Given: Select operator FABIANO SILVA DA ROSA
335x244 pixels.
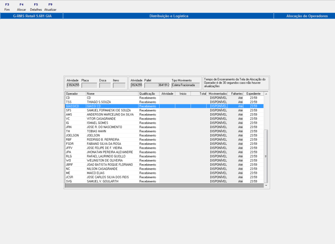Looking at the screenshot, I should point(164,144).
